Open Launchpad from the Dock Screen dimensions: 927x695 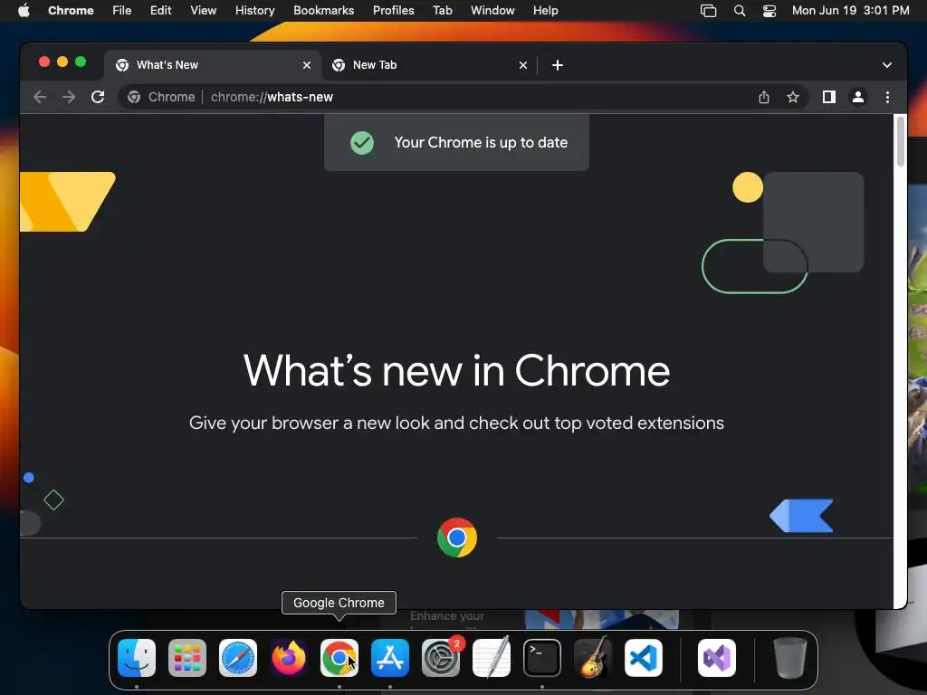click(187, 658)
